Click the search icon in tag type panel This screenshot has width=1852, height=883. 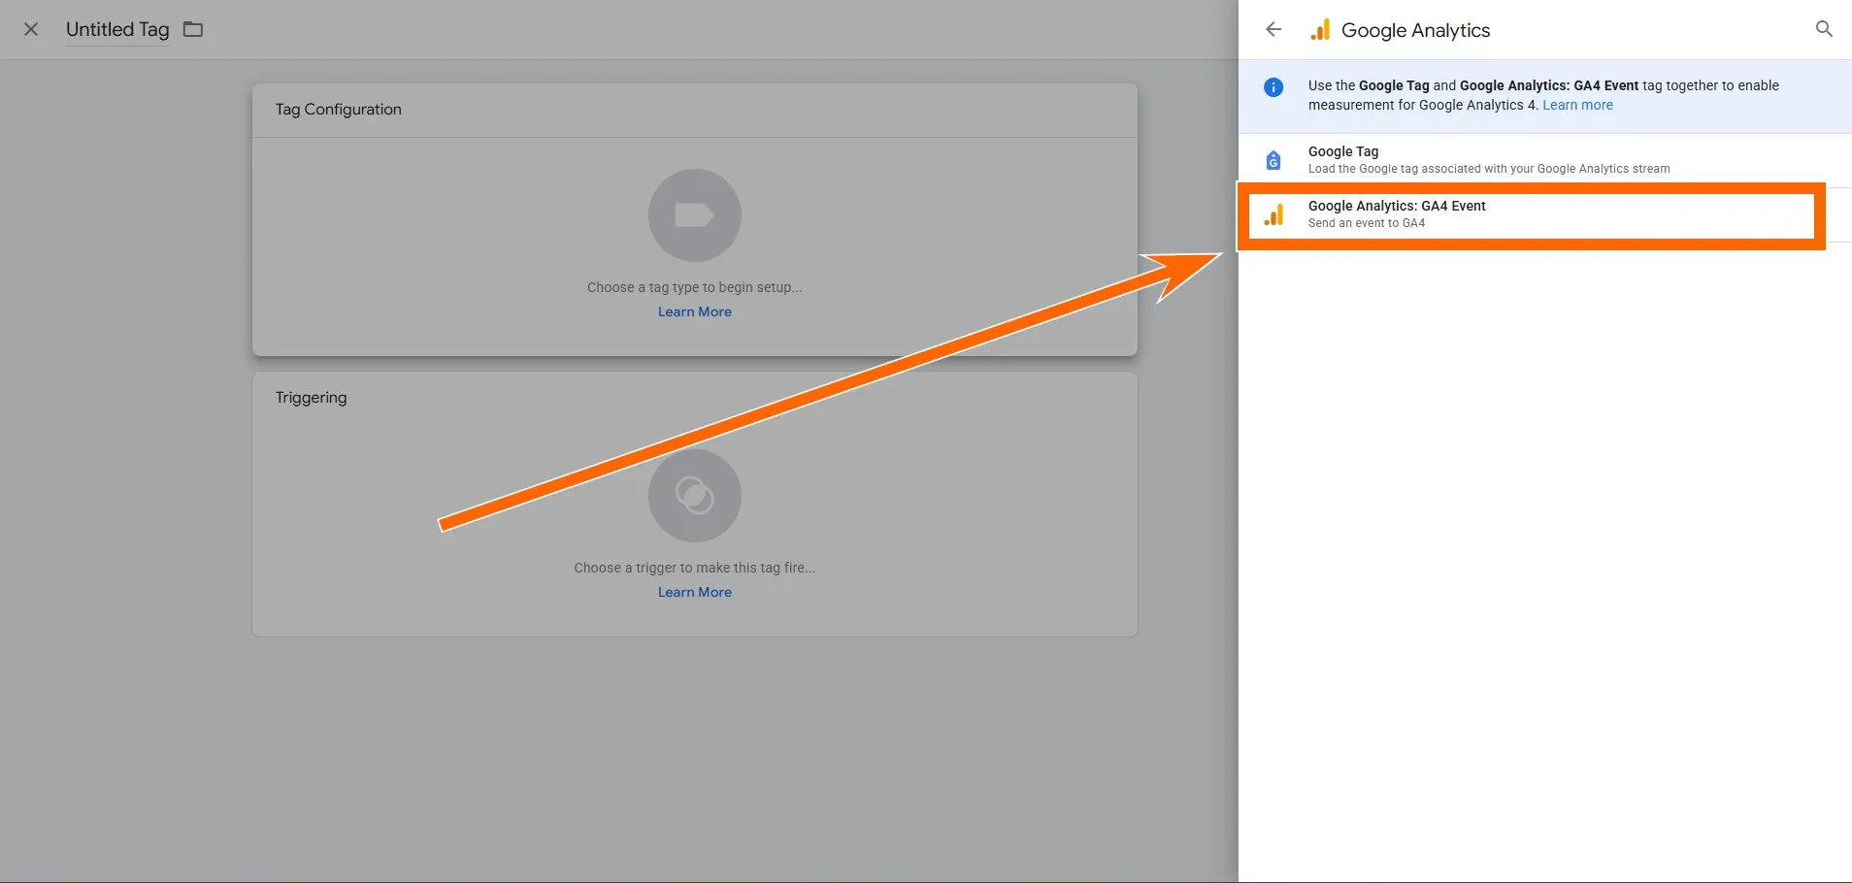click(x=1824, y=29)
